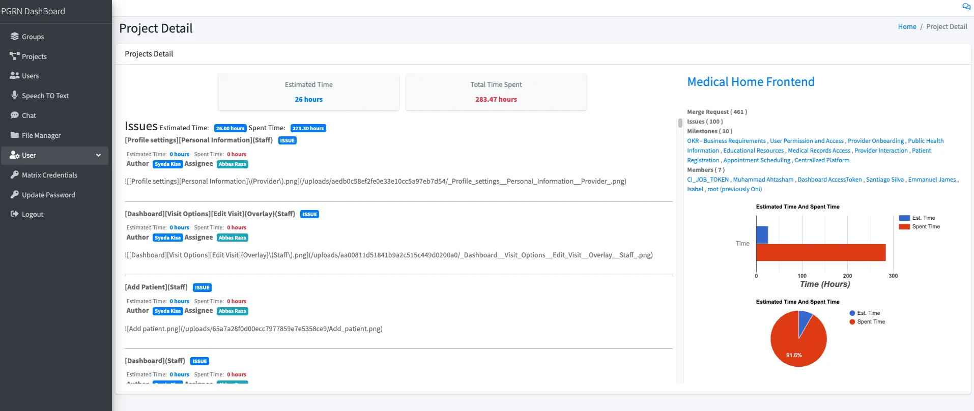
Task: Open the Update Password menu item
Action: click(x=48, y=195)
